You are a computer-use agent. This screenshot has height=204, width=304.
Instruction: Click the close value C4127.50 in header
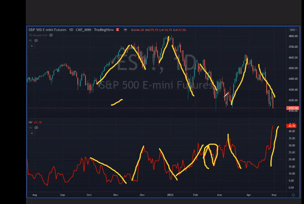point(180,30)
